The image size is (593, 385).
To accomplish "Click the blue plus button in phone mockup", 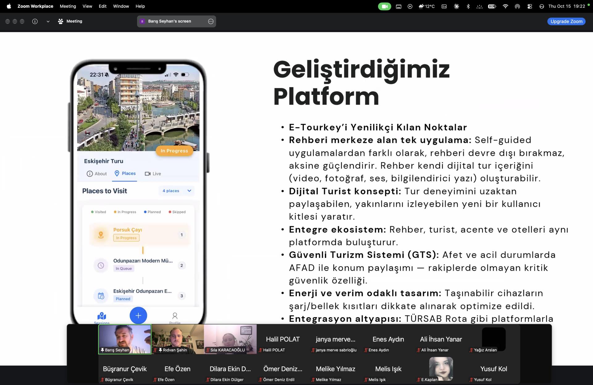I will coord(138,315).
